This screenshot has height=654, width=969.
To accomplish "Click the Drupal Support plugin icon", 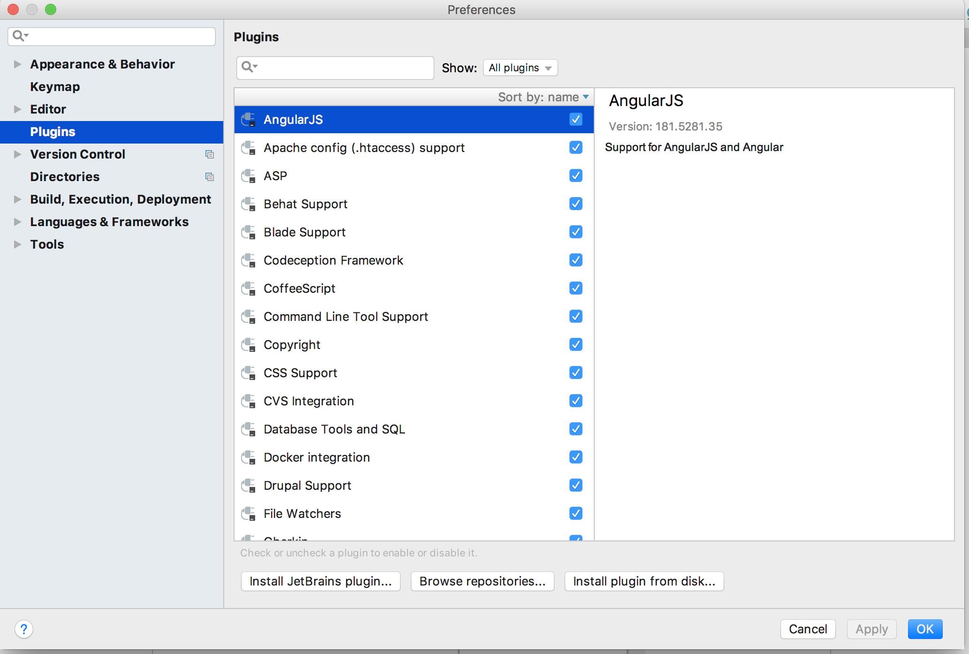I will pyautogui.click(x=248, y=486).
